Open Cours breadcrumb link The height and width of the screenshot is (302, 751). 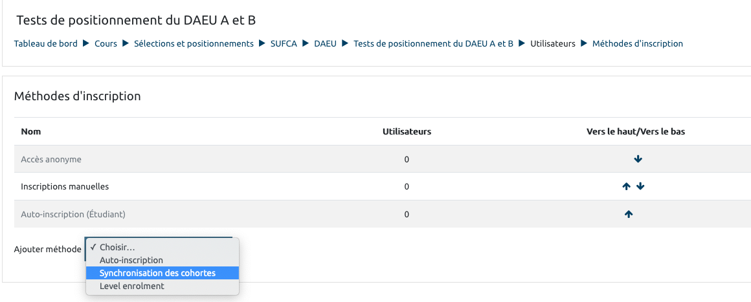106,44
